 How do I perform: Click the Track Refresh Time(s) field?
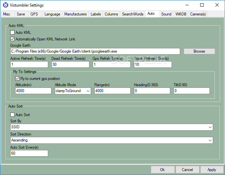click(x=153, y=64)
